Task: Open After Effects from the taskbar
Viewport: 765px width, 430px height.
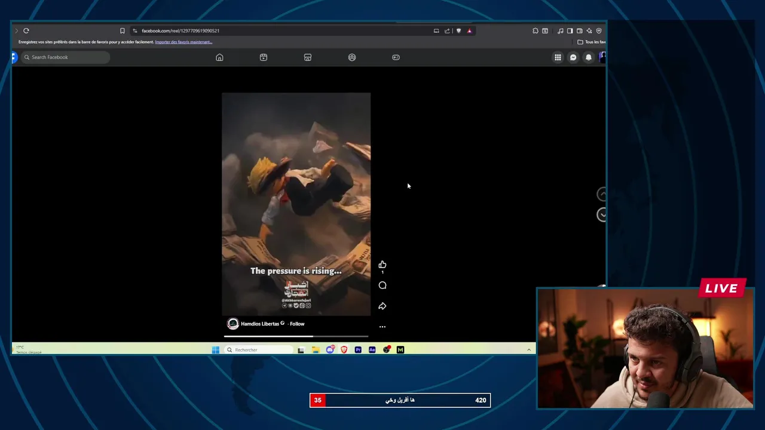Action: (372, 350)
